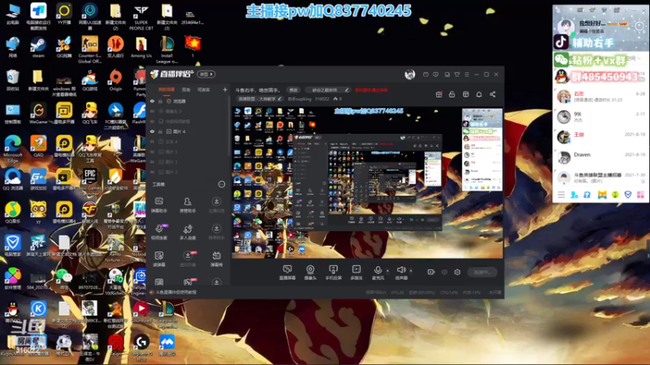Expand the speaker options arrow
Screen dimensions: 650x365
pyautogui.click(x=411, y=271)
